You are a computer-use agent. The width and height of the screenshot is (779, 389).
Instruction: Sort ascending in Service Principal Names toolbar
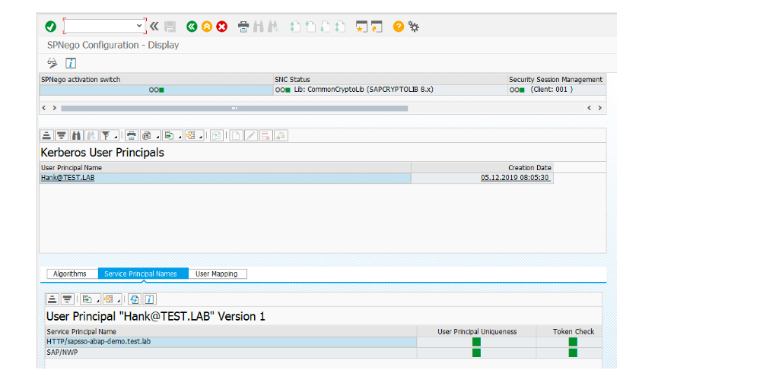[52, 299]
